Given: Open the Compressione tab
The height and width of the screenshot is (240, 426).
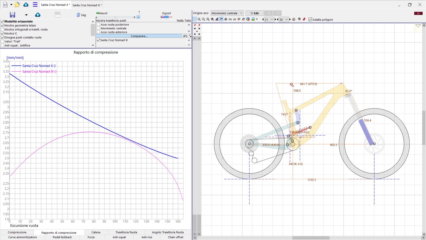Looking at the screenshot, I should (x=17, y=232).
